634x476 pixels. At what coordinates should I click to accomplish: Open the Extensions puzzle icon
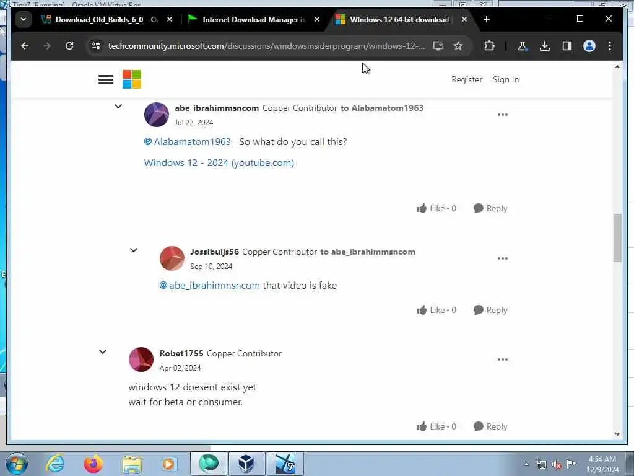(x=489, y=46)
